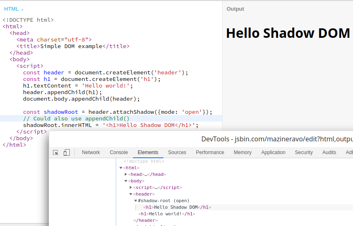Toggle the DevTools device toolbar icon
Image resolution: width=353 pixels, height=226 pixels.
pos(66,152)
